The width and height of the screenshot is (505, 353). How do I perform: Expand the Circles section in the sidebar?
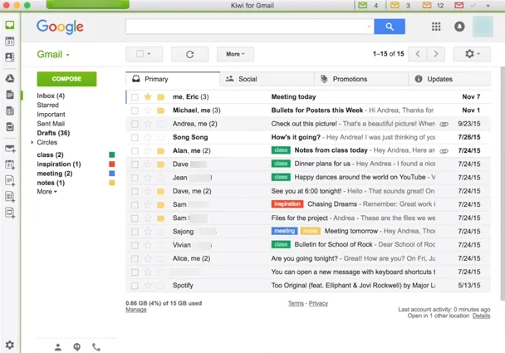click(x=32, y=143)
